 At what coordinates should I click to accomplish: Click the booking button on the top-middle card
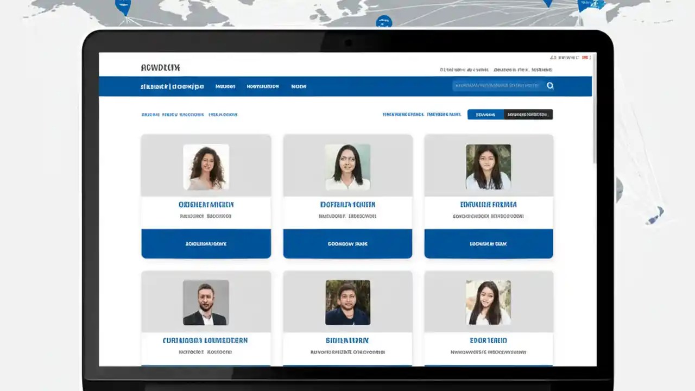click(x=347, y=244)
